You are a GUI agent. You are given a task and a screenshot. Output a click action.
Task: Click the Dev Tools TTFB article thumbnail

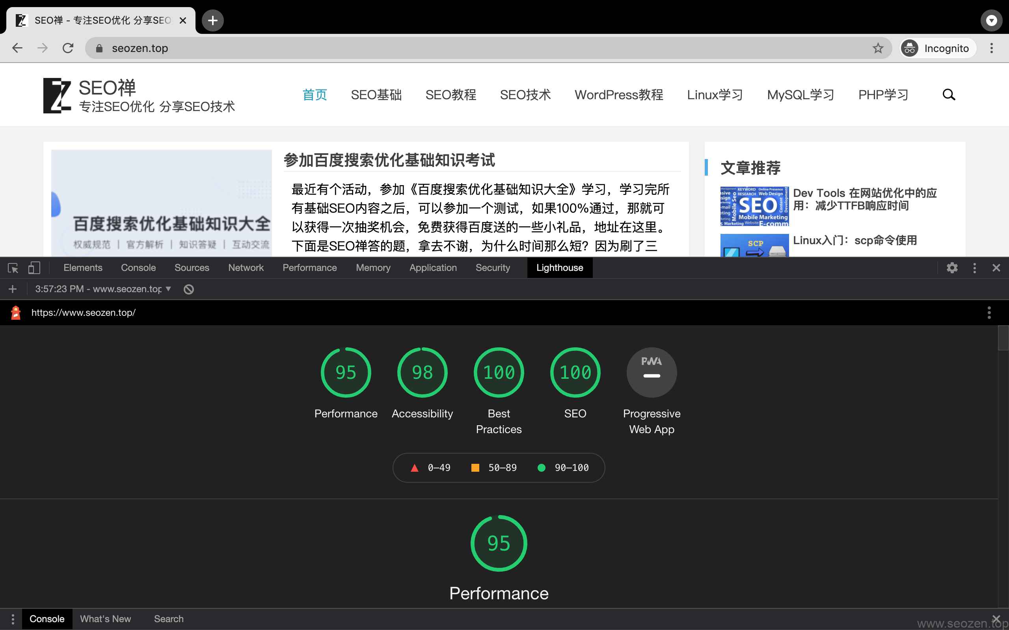point(754,206)
